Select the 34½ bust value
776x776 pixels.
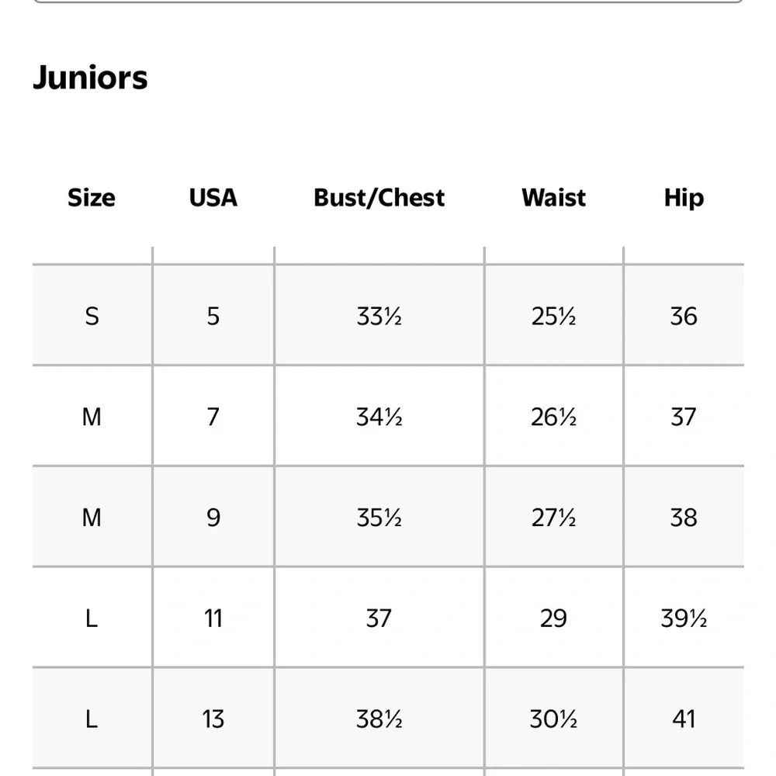coord(379,417)
